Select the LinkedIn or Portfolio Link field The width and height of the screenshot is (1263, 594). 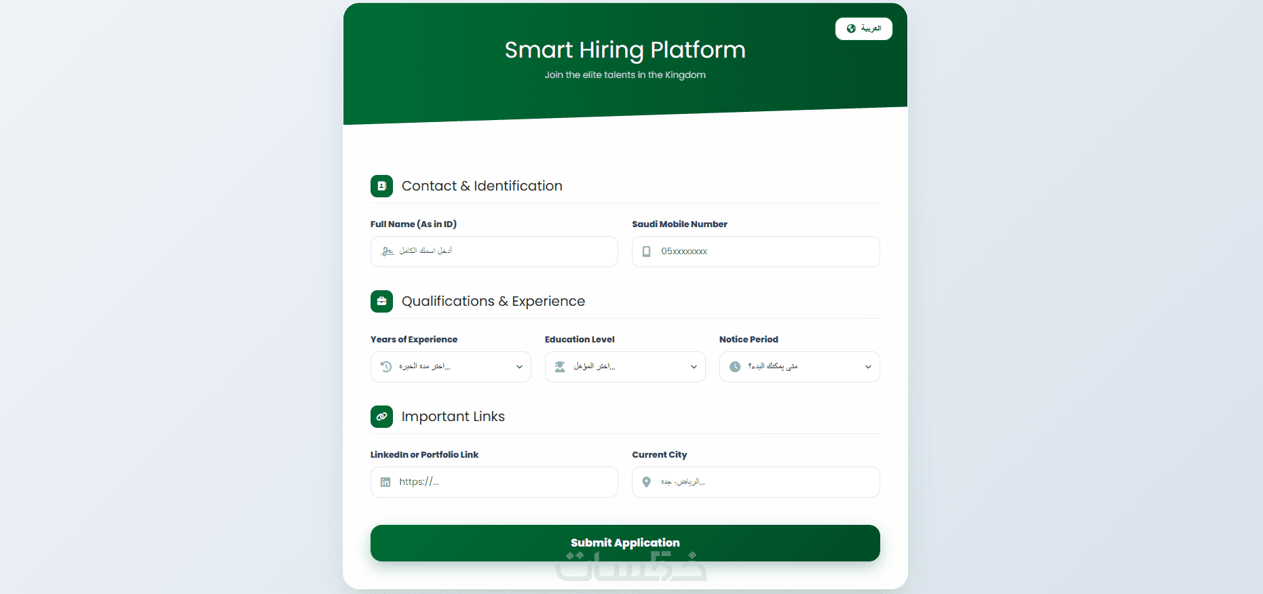[x=502, y=482]
